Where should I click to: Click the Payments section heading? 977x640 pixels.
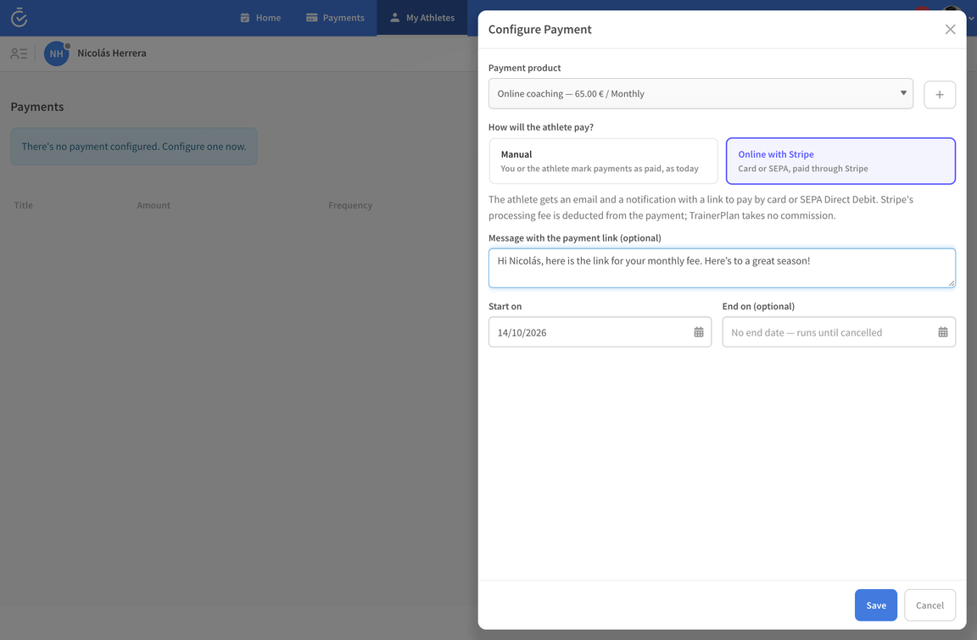(37, 107)
